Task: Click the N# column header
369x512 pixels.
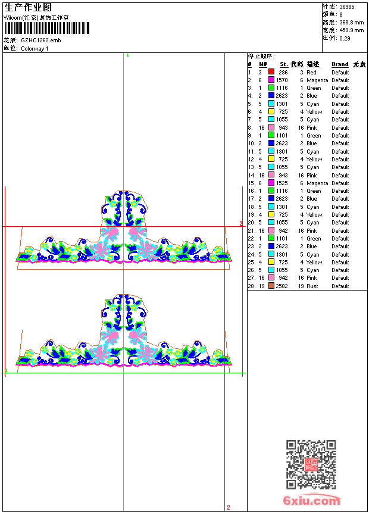Action: (263, 64)
